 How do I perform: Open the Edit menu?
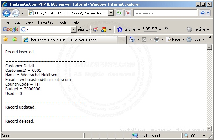17,22
